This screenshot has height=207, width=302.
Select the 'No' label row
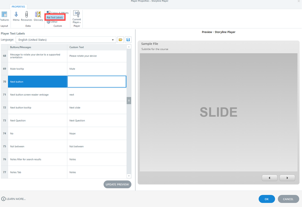click(37, 134)
